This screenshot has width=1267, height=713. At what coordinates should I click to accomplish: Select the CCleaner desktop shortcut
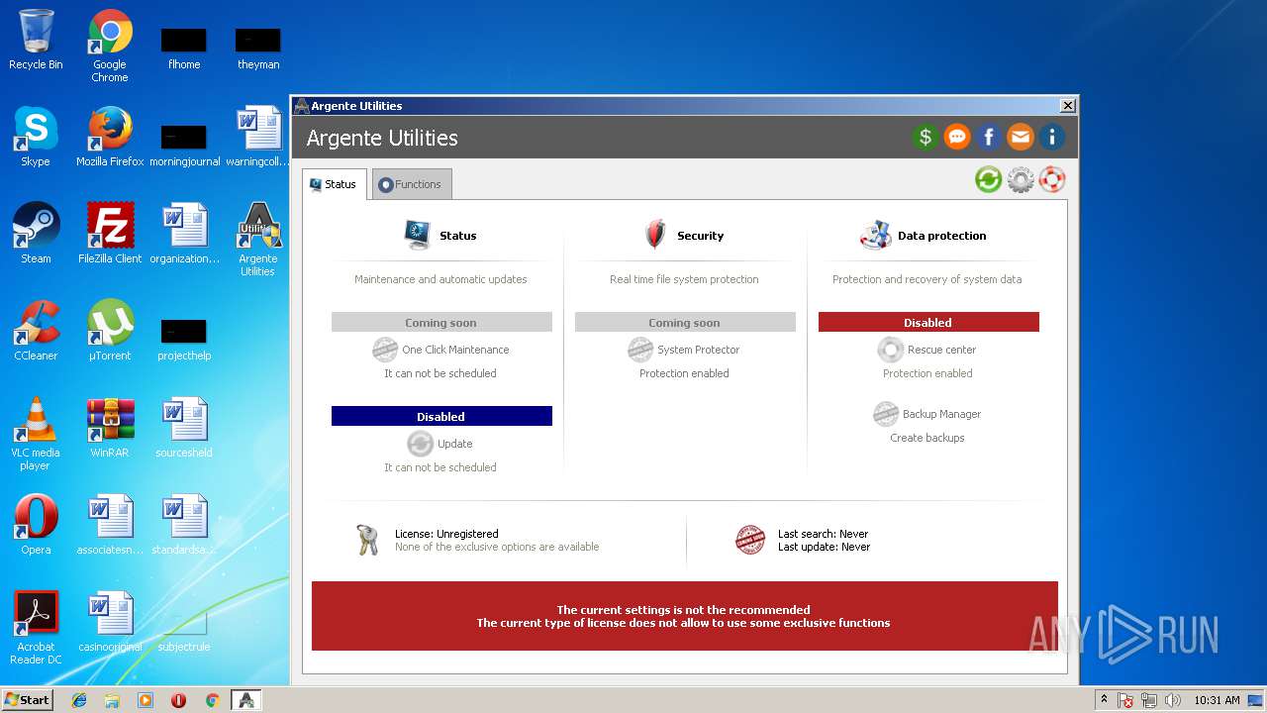[x=36, y=331]
